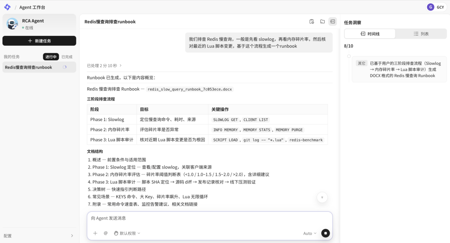The height and width of the screenshot is (243, 450).
Task: Expand the 已处理 2 分 10 秒 details
Action: [104, 66]
